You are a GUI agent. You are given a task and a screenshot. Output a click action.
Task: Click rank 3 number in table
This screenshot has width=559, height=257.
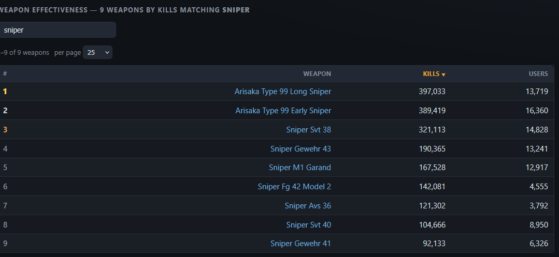[5, 130]
